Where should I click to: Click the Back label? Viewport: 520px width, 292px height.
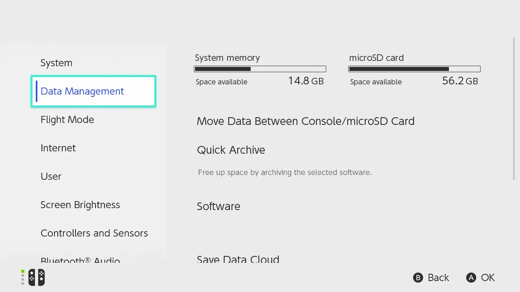[438, 278]
